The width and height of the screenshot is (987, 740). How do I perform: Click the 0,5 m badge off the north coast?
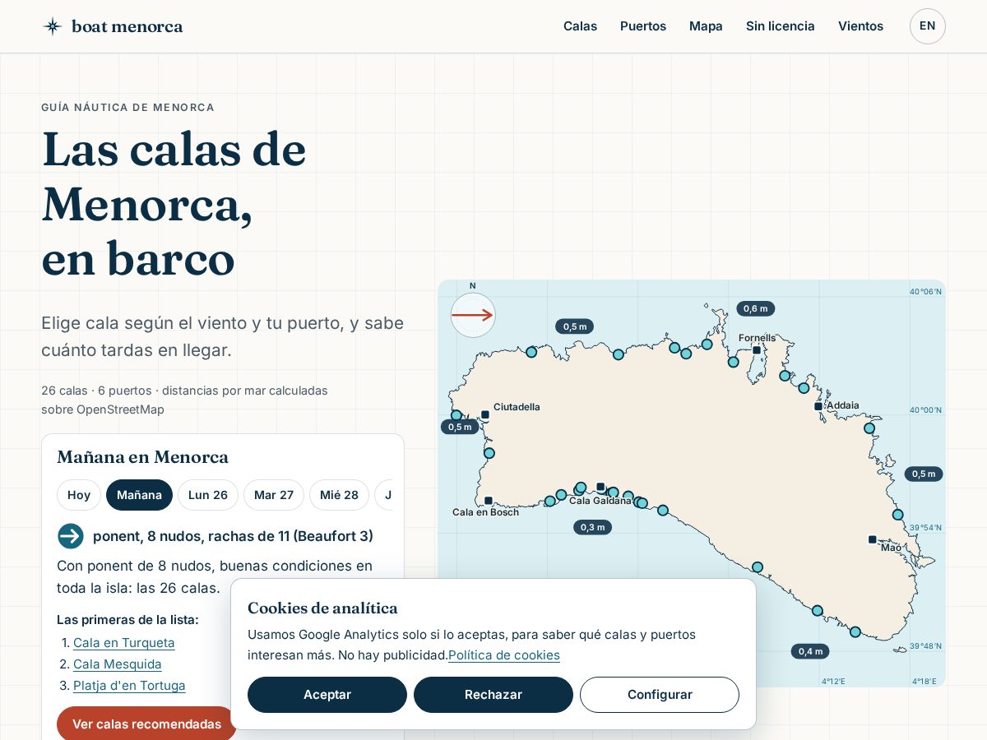coord(575,326)
